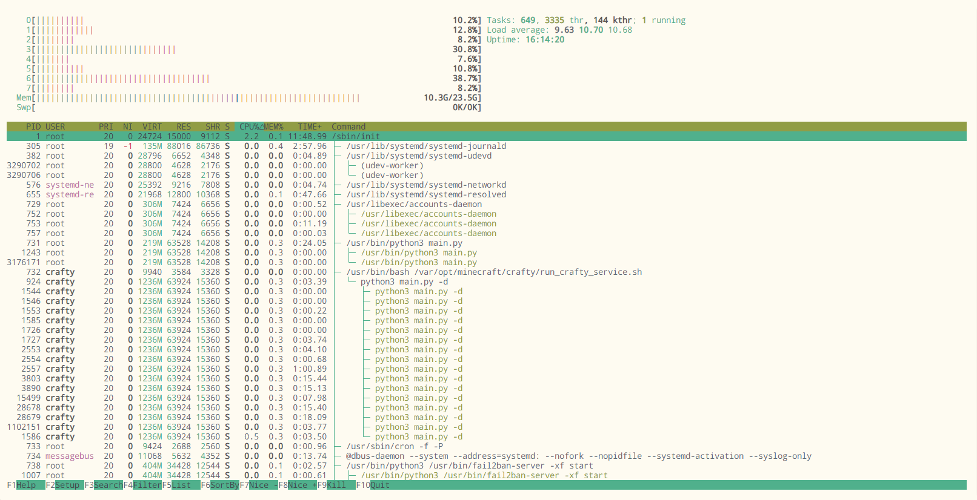Click the CPU 6 usage meter bar
Viewport: 977px width, 500px height.
click(x=254, y=78)
